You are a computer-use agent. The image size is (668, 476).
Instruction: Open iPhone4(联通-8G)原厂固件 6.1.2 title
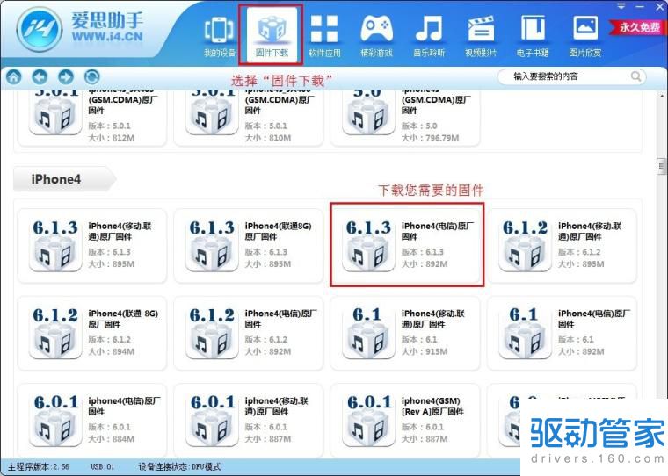(x=123, y=319)
